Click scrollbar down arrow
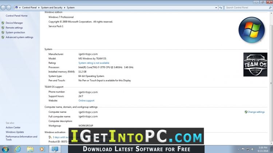Viewport: 273px width, 153px height. (x=271, y=144)
